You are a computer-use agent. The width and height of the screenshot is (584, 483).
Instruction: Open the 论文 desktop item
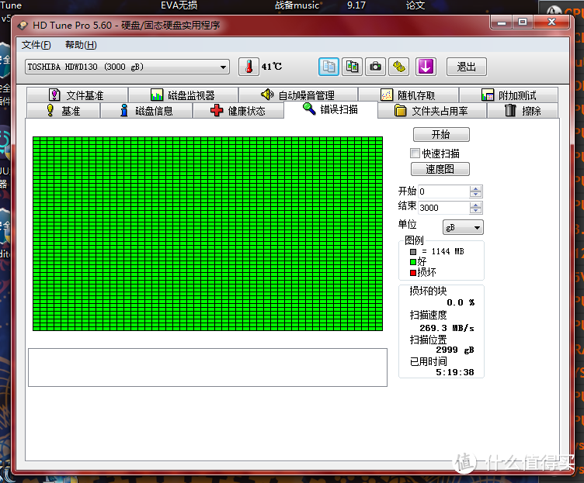pos(415,5)
